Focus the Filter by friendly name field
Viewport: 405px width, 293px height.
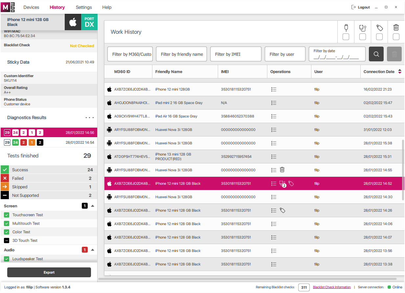tap(181, 54)
